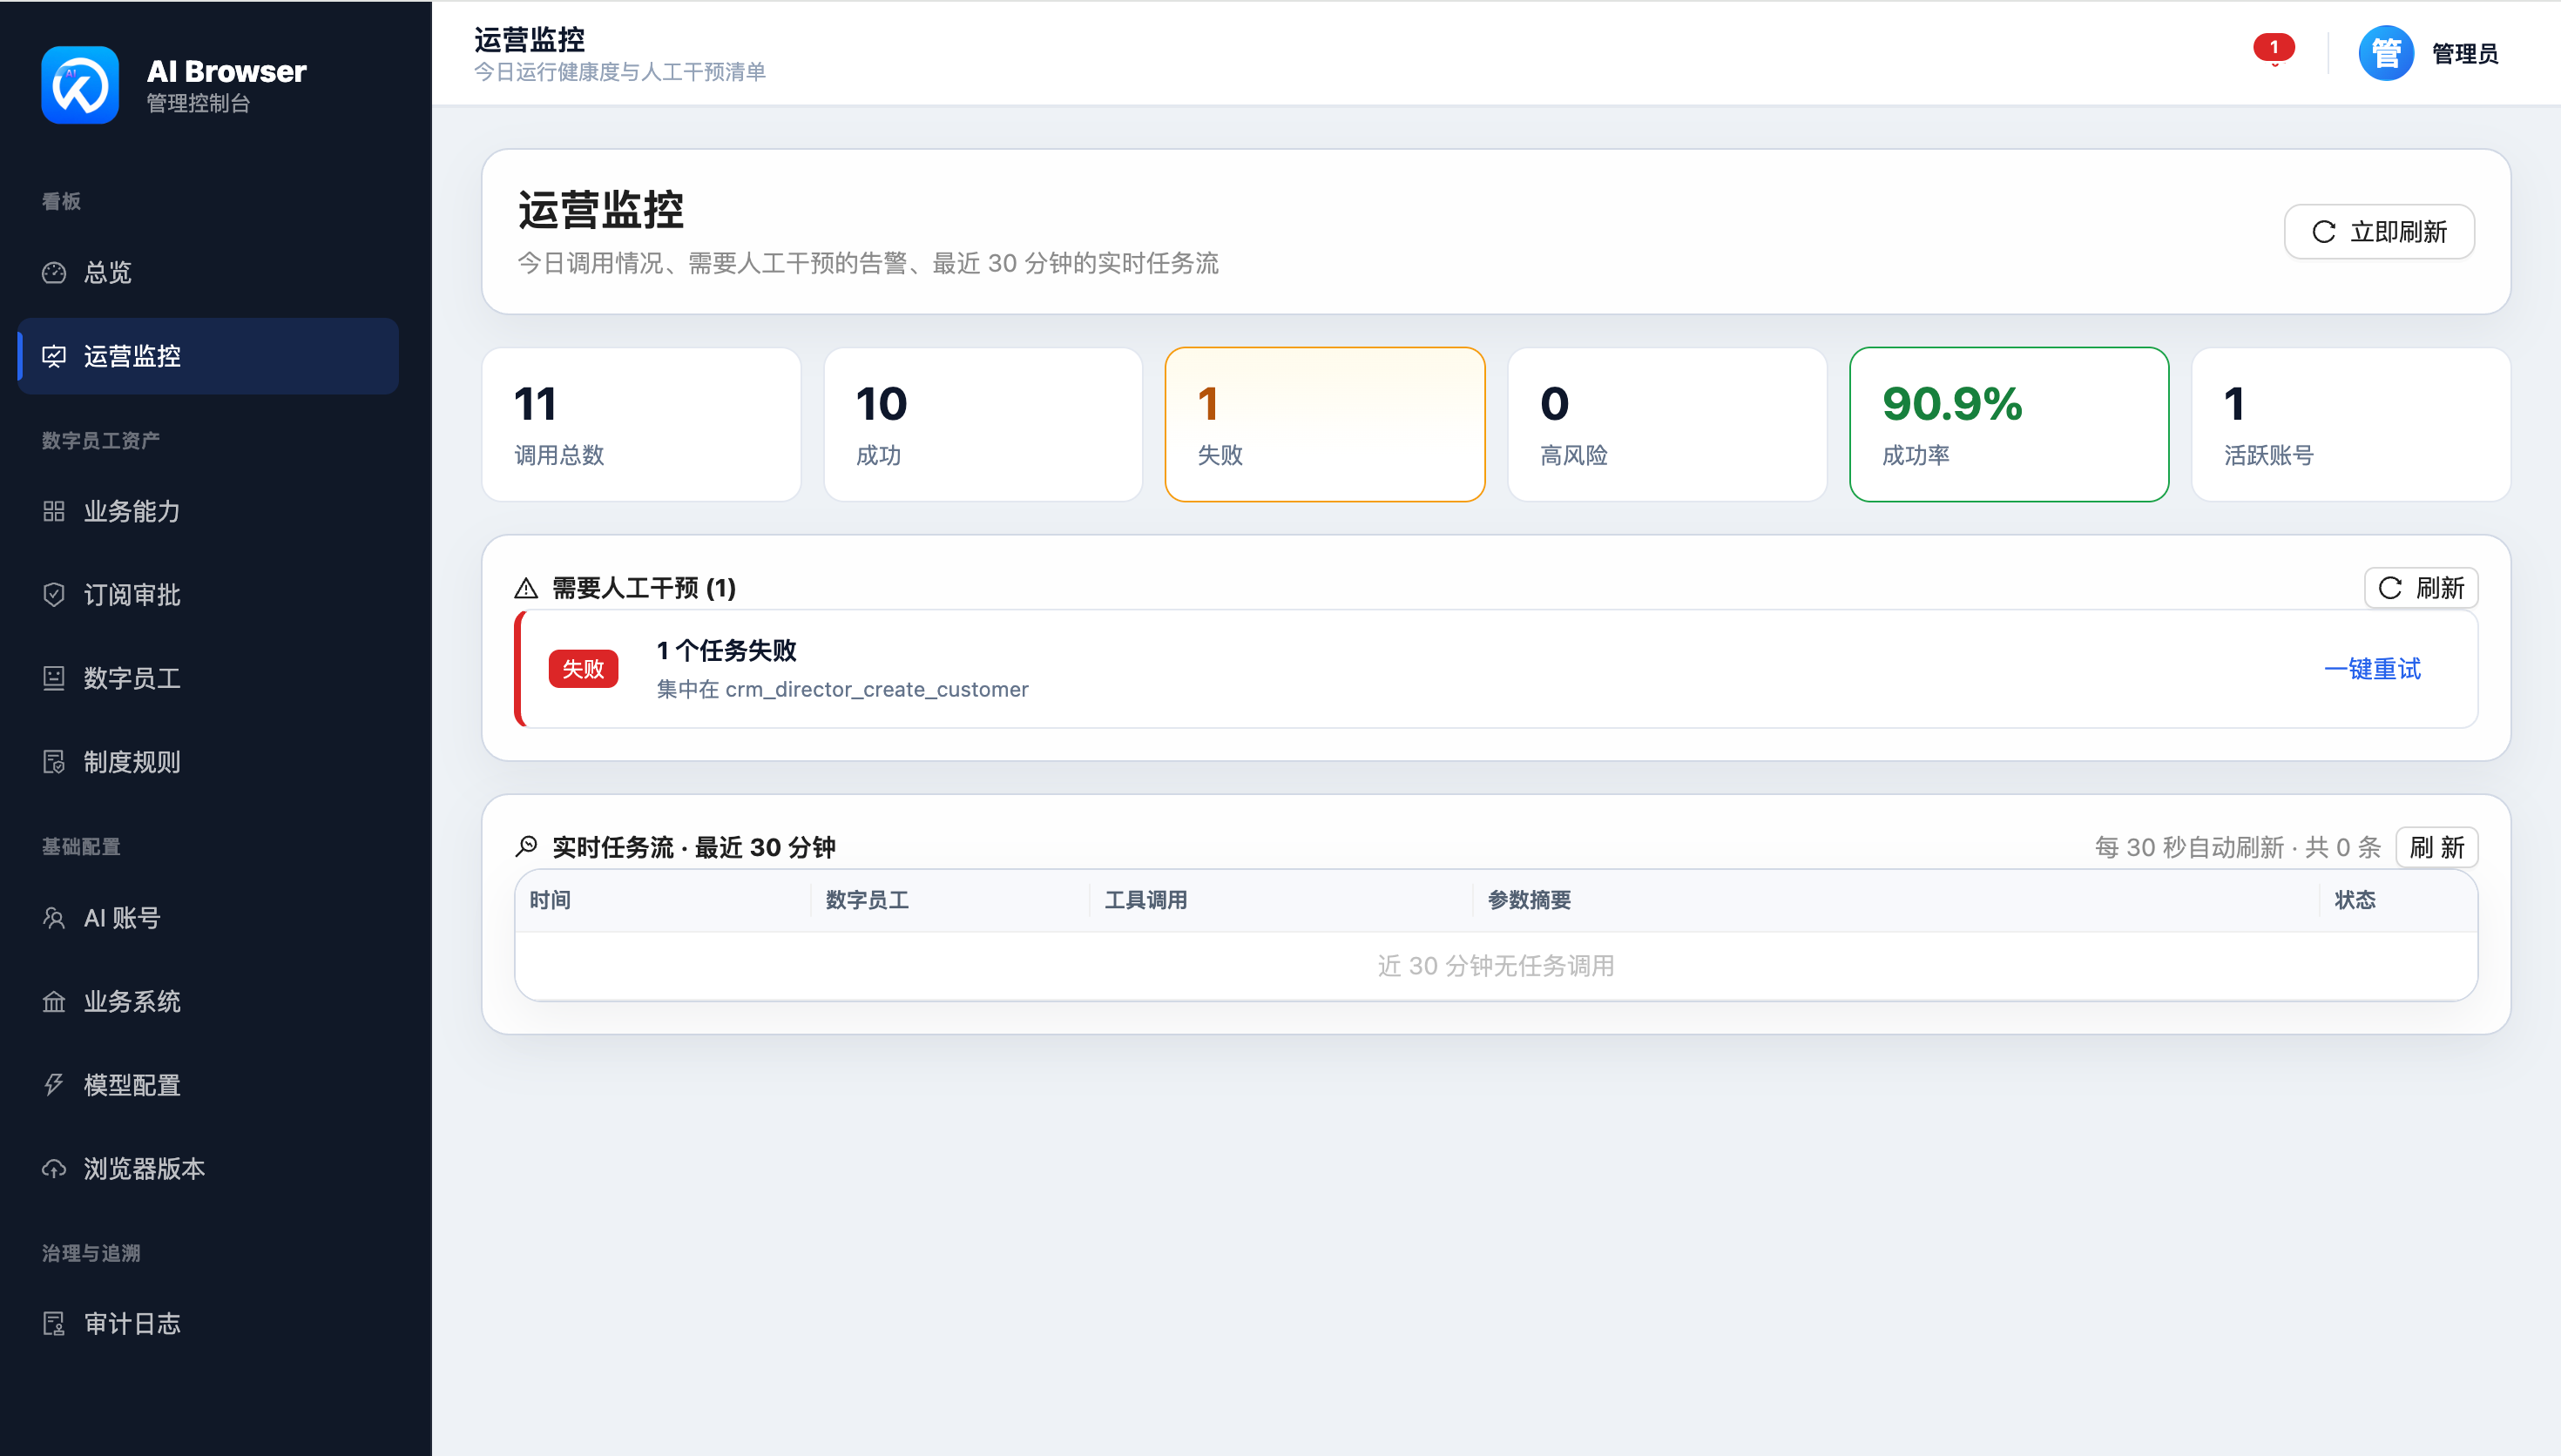Select the 成功率 90.9% card

pos(2009,424)
